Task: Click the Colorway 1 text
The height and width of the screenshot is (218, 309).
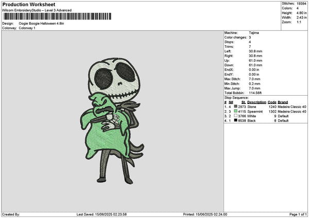Action: [27, 28]
